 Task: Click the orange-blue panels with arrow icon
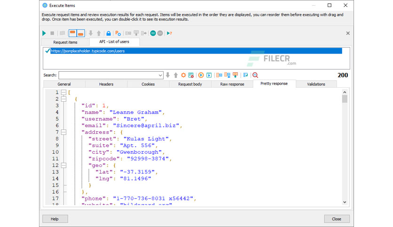[x=228, y=75]
